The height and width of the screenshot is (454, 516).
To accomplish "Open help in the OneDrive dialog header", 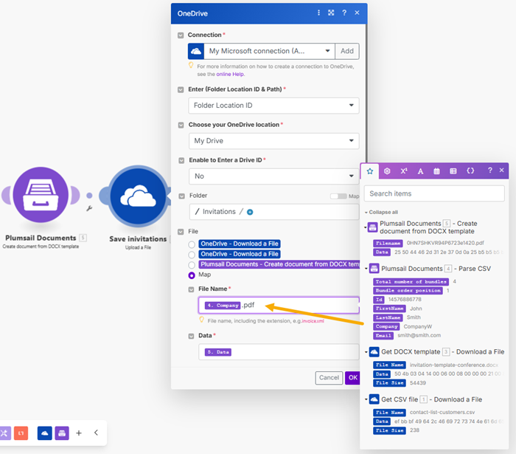I will (x=344, y=13).
